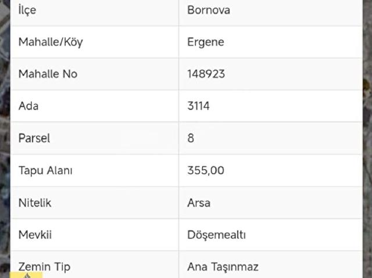Select the Nitelik label cell
Screen dimensions: 372x278
35,203
